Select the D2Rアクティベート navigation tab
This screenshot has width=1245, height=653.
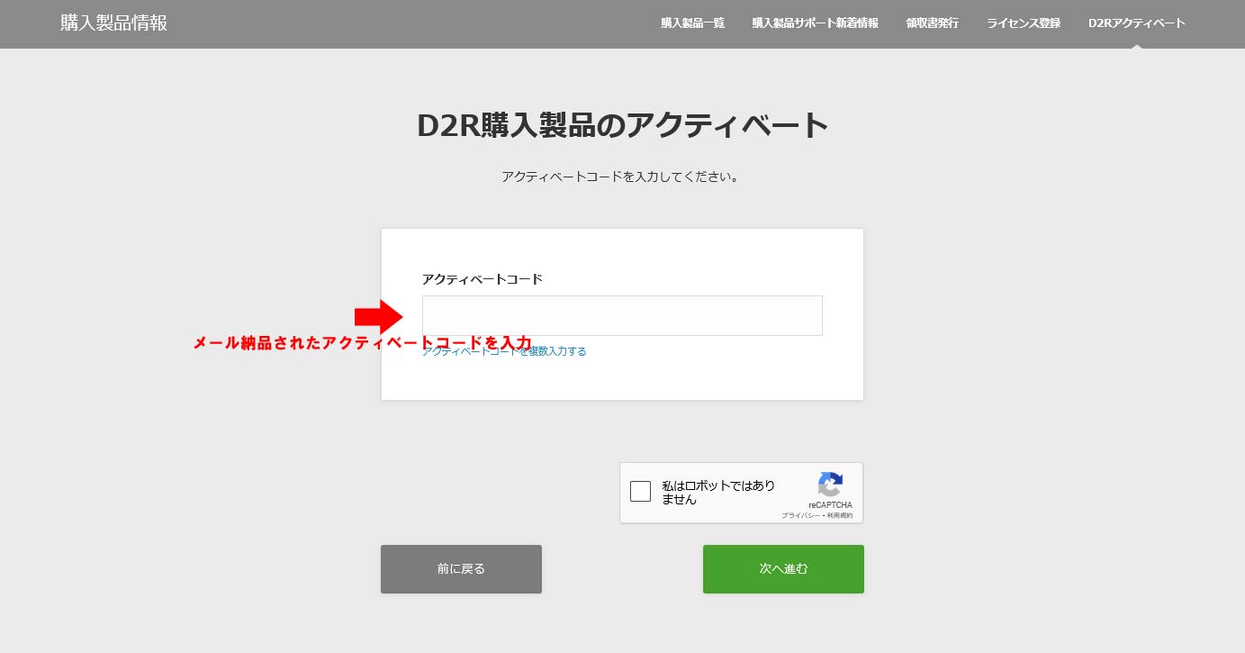coord(1136,23)
